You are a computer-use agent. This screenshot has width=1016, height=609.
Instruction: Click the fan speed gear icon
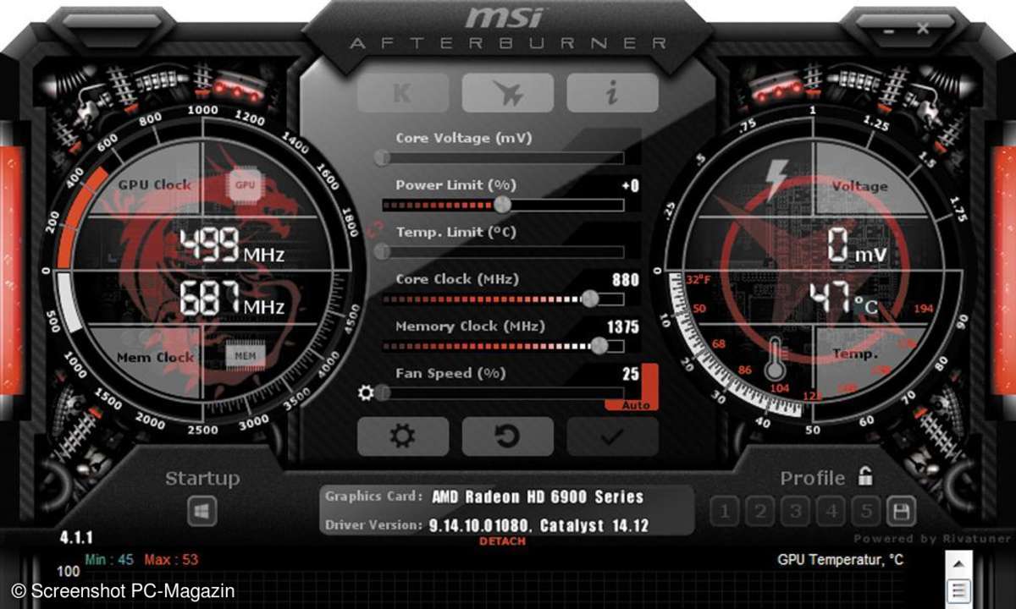[x=366, y=392]
